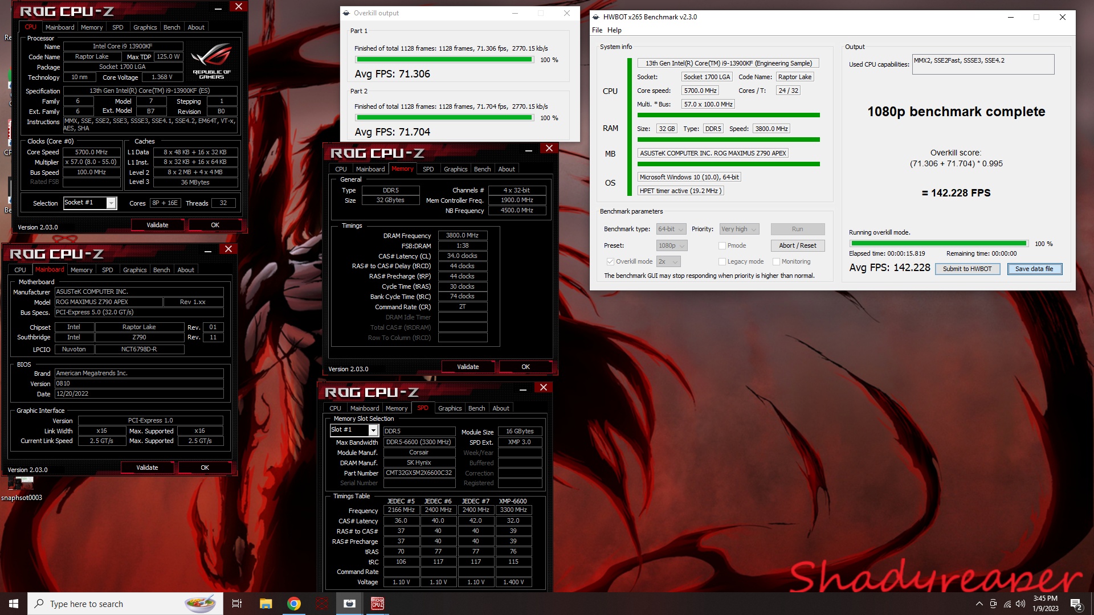Close the HWBOT x265 Benchmark window
The image size is (1094, 615).
pyautogui.click(x=1063, y=17)
